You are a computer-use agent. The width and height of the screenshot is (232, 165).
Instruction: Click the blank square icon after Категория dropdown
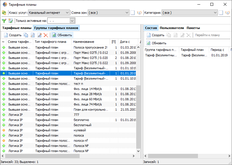[x=221, y=13]
